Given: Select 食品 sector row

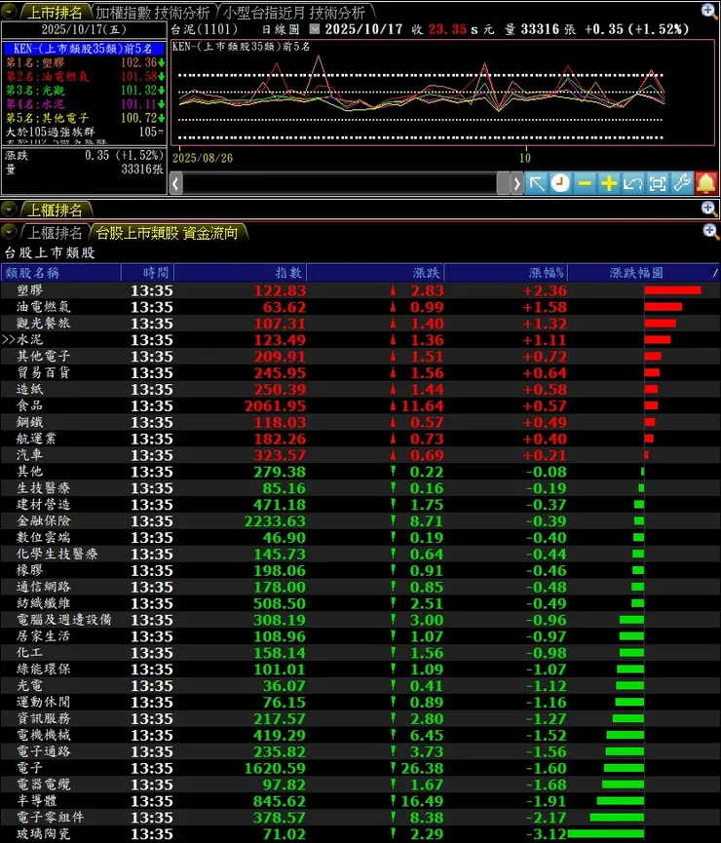Looking at the screenshot, I should tap(360, 405).
